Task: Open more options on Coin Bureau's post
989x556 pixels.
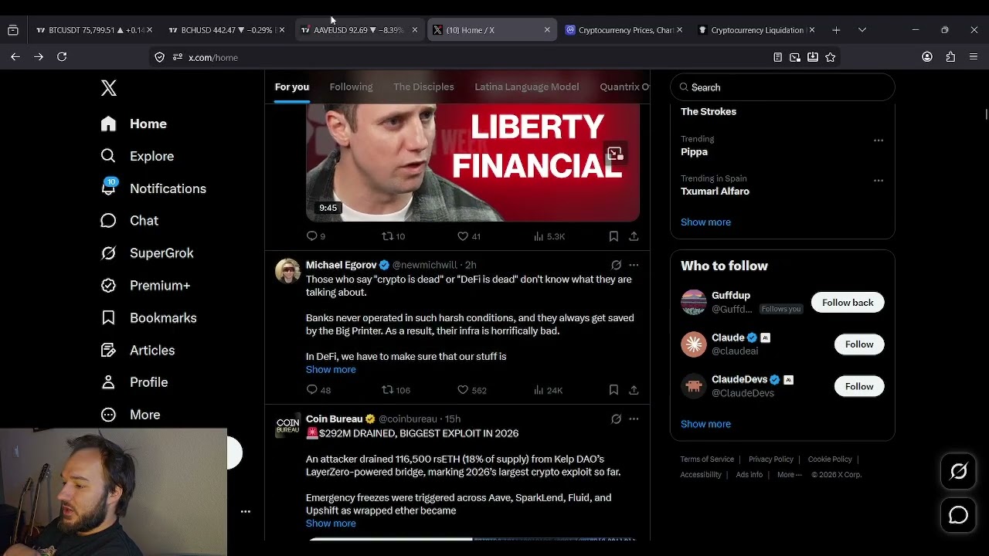Action: tap(634, 419)
